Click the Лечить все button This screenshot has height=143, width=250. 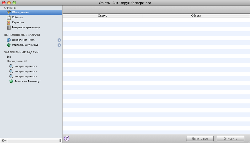[x=200, y=138]
